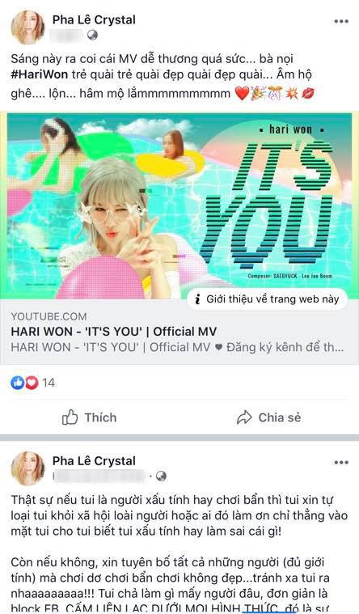Image resolution: width=359 pixels, height=614 pixels.
Task: Open the Pha Lê Crystal name on first post
Action: (x=94, y=19)
